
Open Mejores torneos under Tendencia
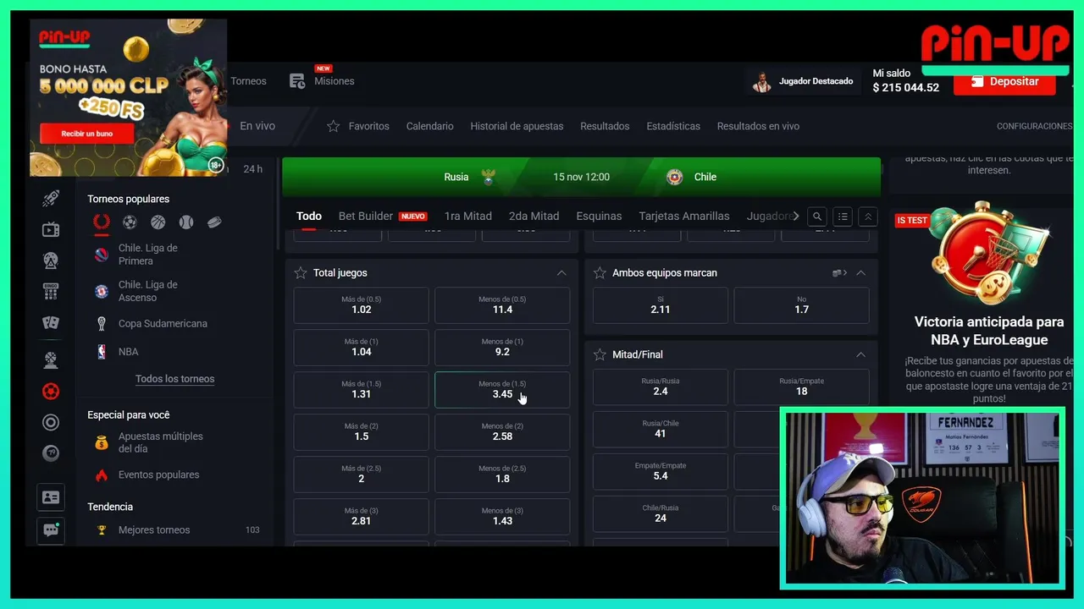pyautogui.click(x=154, y=530)
